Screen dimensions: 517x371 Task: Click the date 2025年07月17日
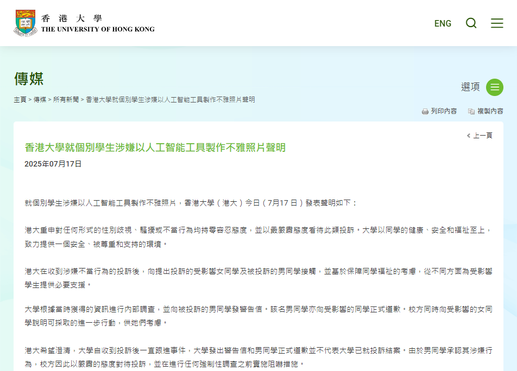click(53, 164)
